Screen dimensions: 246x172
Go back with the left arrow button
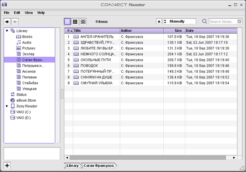(x=7, y=22)
